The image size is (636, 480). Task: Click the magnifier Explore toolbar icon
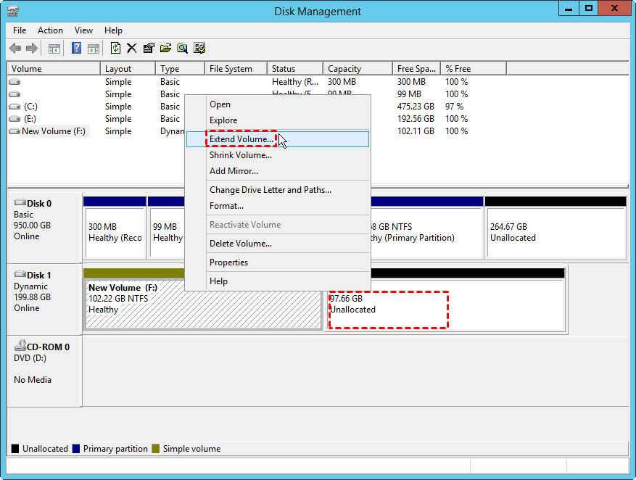click(x=182, y=49)
